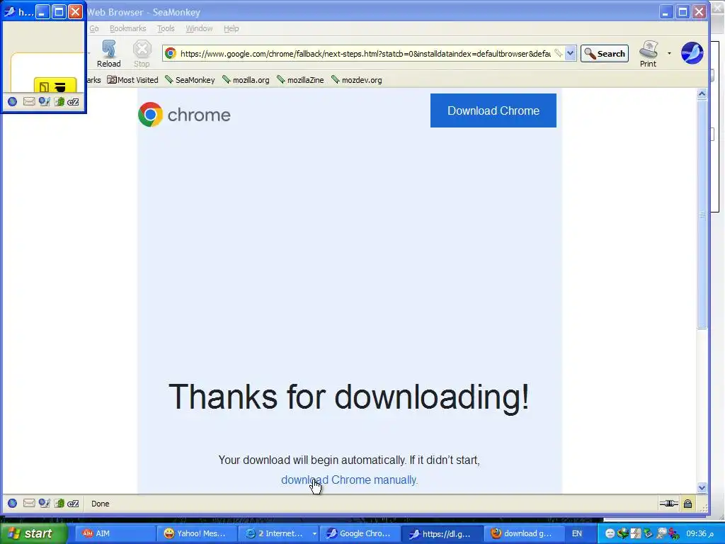Click the Windows start button
Image resolution: width=725 pixels, height=544 pixels.
tap(34, 533)
